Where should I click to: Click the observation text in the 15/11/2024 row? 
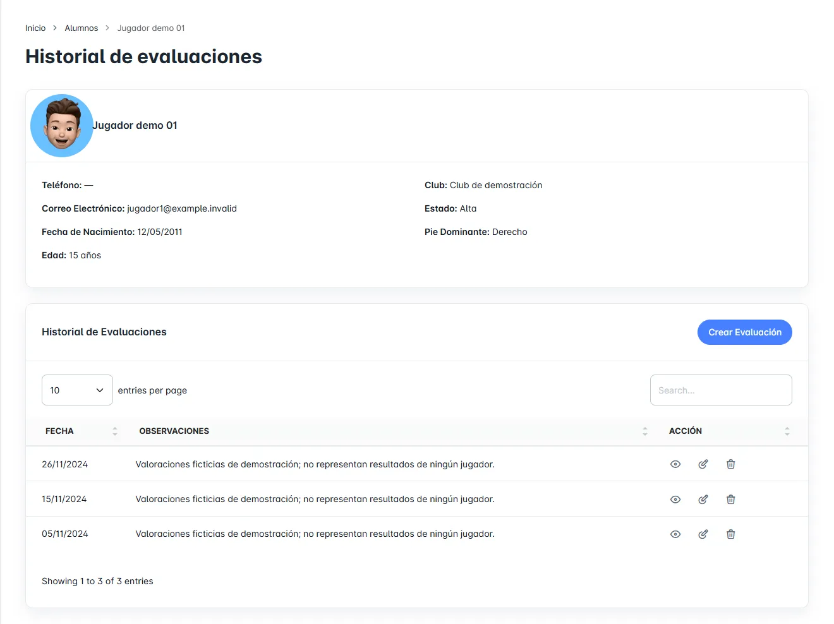(315, 499)
